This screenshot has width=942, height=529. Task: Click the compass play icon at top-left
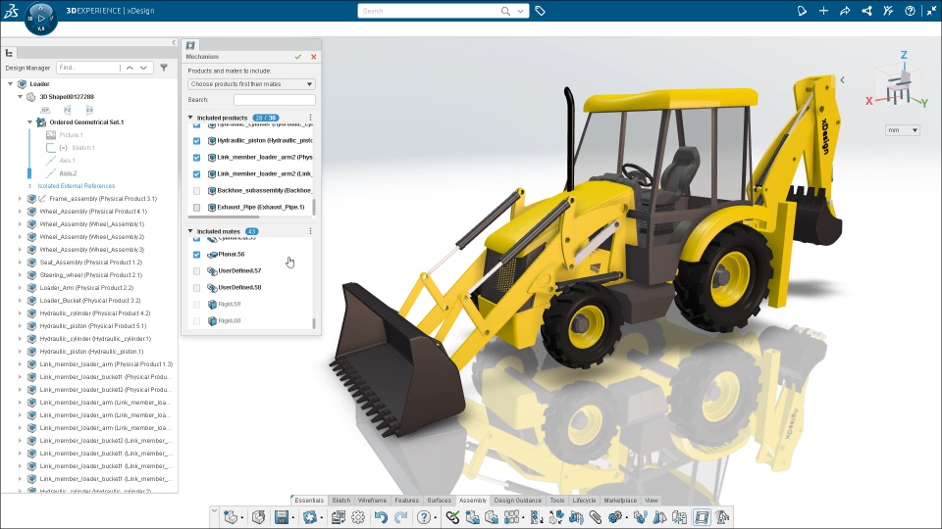(41, 18)
